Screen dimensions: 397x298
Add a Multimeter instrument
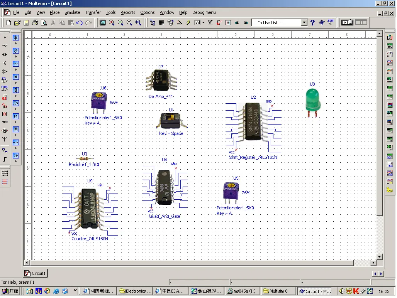tap(390, 37)
